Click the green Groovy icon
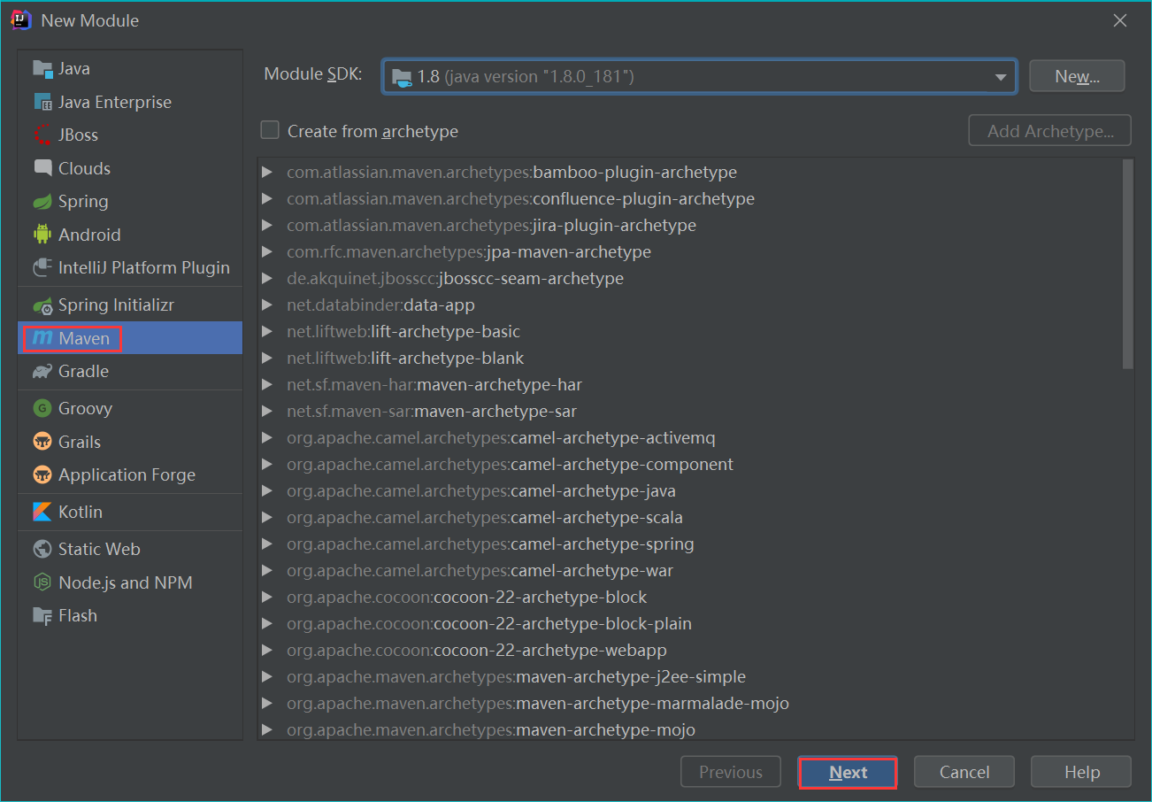Image resolution: width=1152 pixels, height=802 pixels. coord(42,409)
